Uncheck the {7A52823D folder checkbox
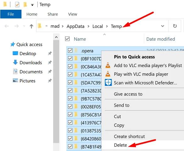Screen dimensions: 184x151 [x=70, y=91]
